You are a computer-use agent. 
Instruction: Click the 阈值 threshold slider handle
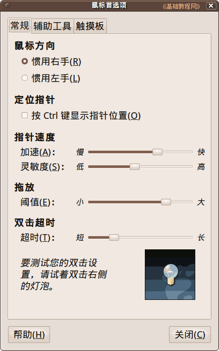166,202
